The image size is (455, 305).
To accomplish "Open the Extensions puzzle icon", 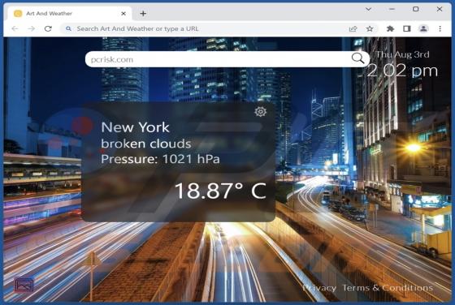I will (390, 28).
